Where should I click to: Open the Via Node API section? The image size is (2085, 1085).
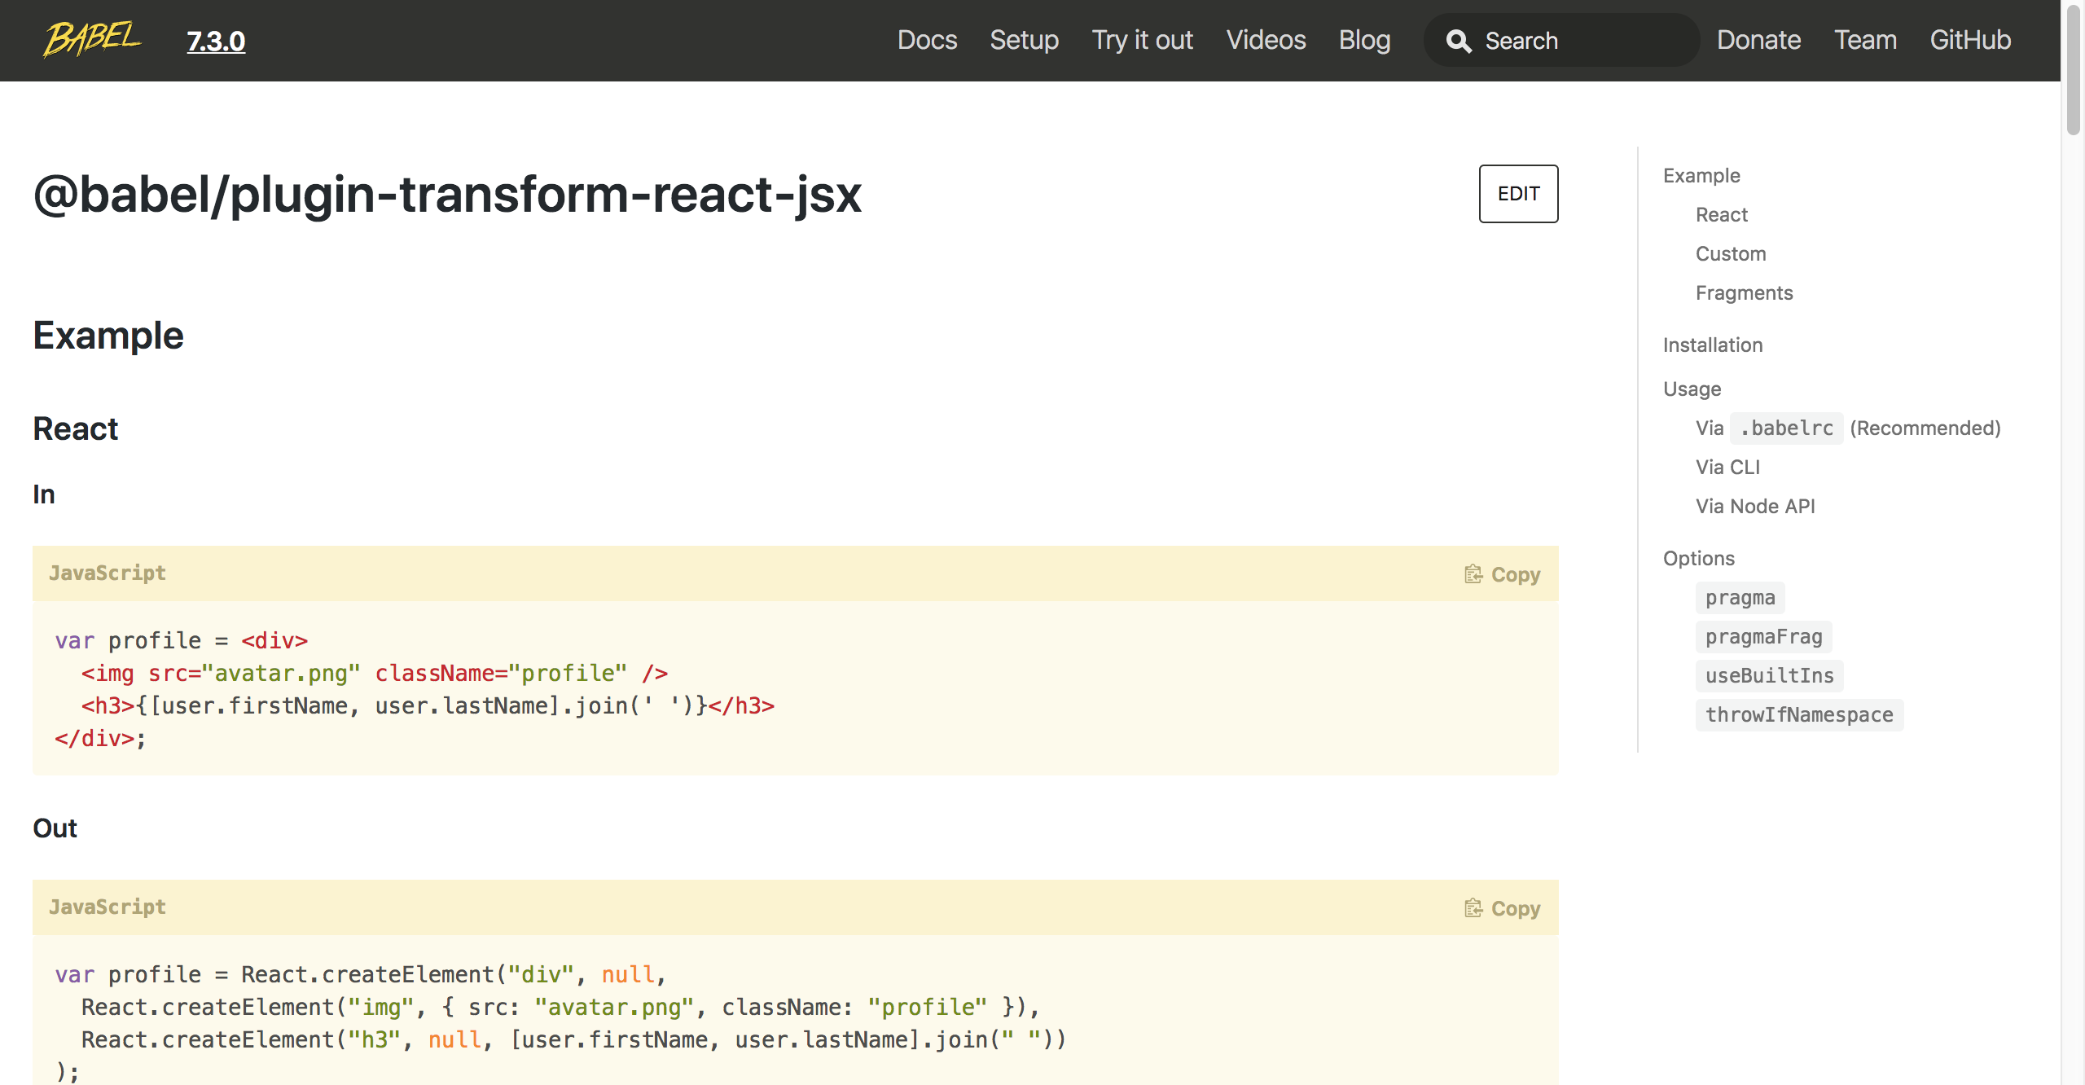(x=1754, y=506)
